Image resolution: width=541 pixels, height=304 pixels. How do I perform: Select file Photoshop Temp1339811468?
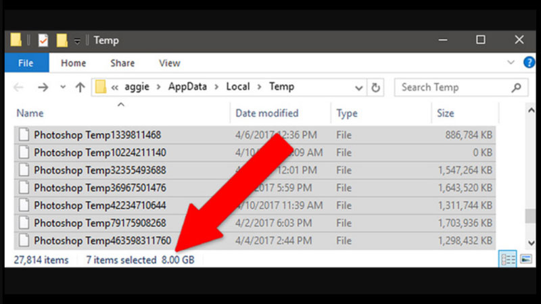(97, 135)
